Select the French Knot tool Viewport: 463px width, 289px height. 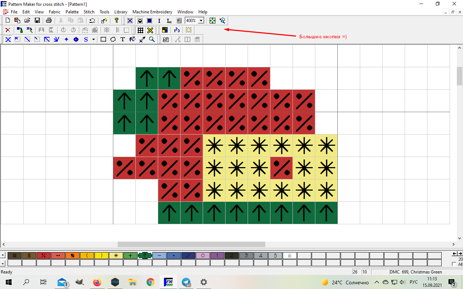tap(66, 39)
